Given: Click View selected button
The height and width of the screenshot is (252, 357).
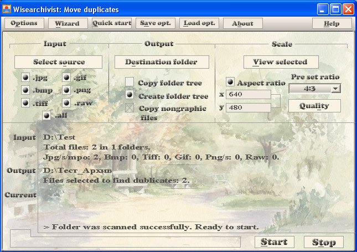Looking at the screenshot, I should 281,62.
